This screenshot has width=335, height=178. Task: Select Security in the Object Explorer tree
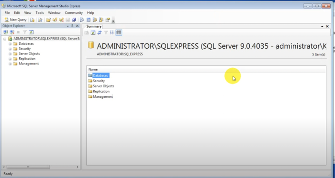[x=24, y=49]
